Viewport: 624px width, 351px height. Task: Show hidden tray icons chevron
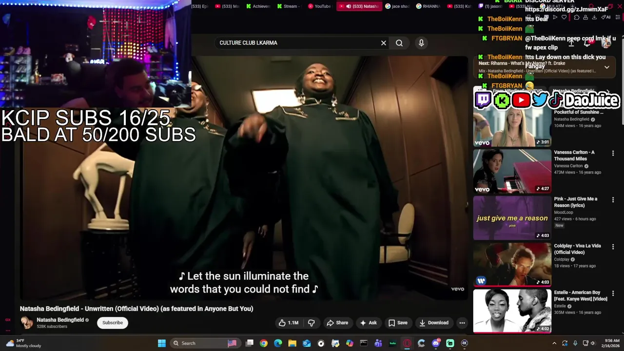click(x=554, y=343)
